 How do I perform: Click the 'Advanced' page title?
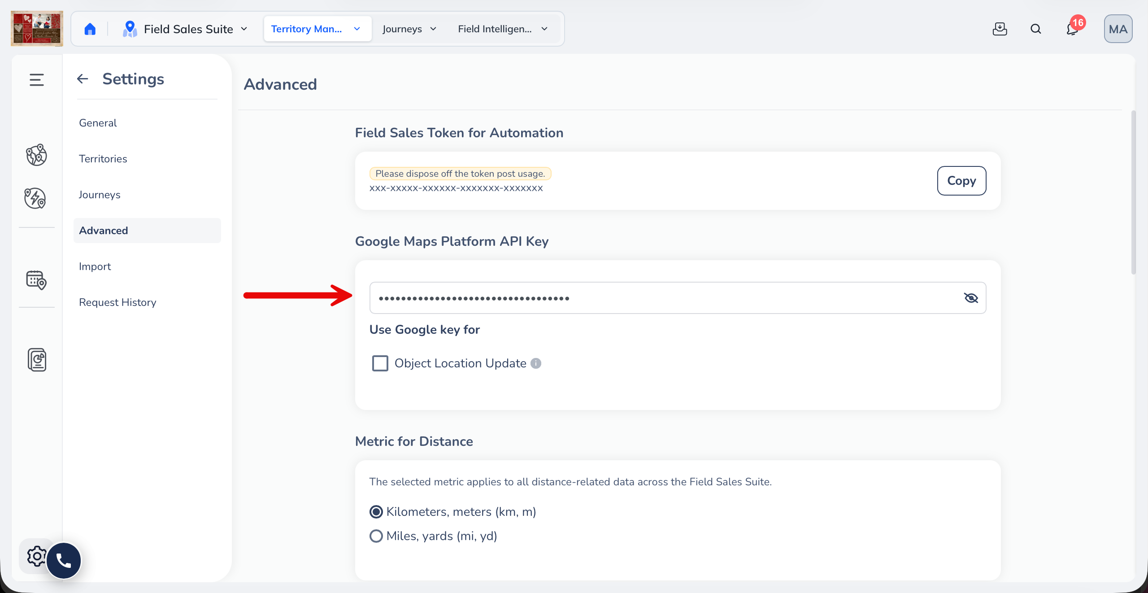(280, 84)
